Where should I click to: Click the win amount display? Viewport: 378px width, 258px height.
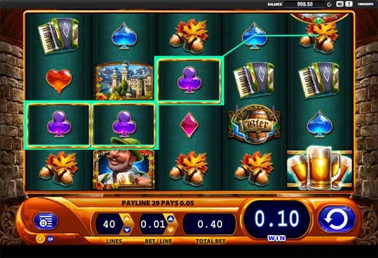coord(277,219)
